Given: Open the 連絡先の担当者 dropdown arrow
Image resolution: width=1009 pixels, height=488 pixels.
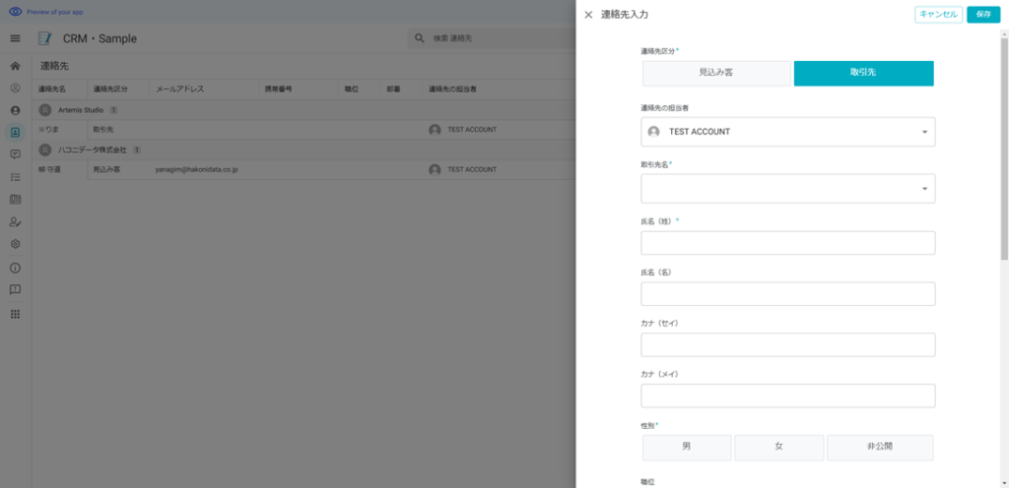Looking at the screenshot, I should 924,132.
